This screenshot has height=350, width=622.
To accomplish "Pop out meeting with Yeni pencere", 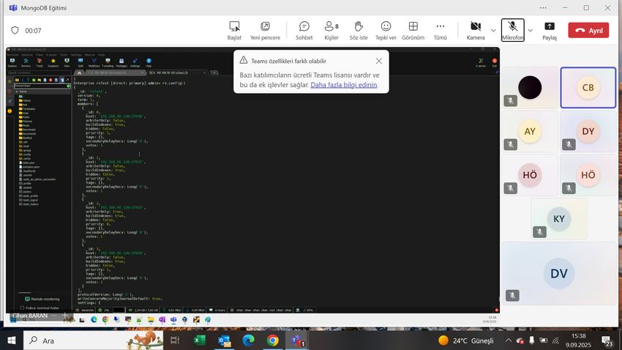I will (x=265, y=31).
